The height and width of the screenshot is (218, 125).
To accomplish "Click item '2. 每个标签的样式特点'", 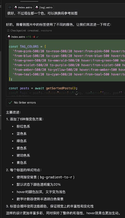I will (x=24, y=170).
